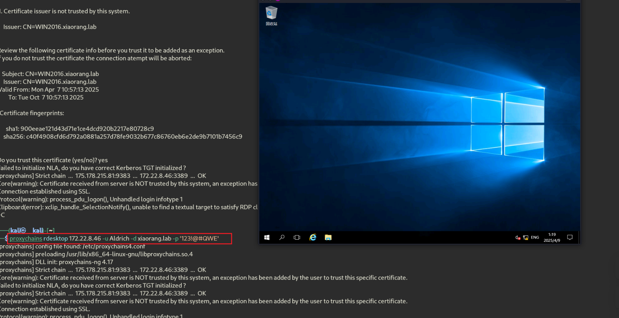Open Task View from the taskbar

(x=297, y=237)
